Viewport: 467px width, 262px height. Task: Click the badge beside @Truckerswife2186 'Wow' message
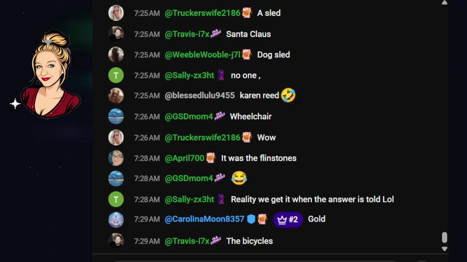[247, 137]
